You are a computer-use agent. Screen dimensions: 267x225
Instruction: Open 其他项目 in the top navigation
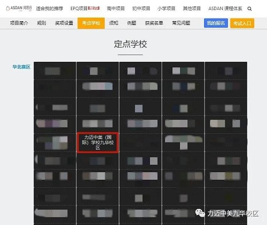click(x=192, y=9)
